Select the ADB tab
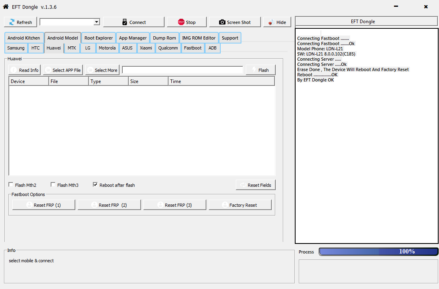Screen dimensions: 439x289 coord(212,48)
